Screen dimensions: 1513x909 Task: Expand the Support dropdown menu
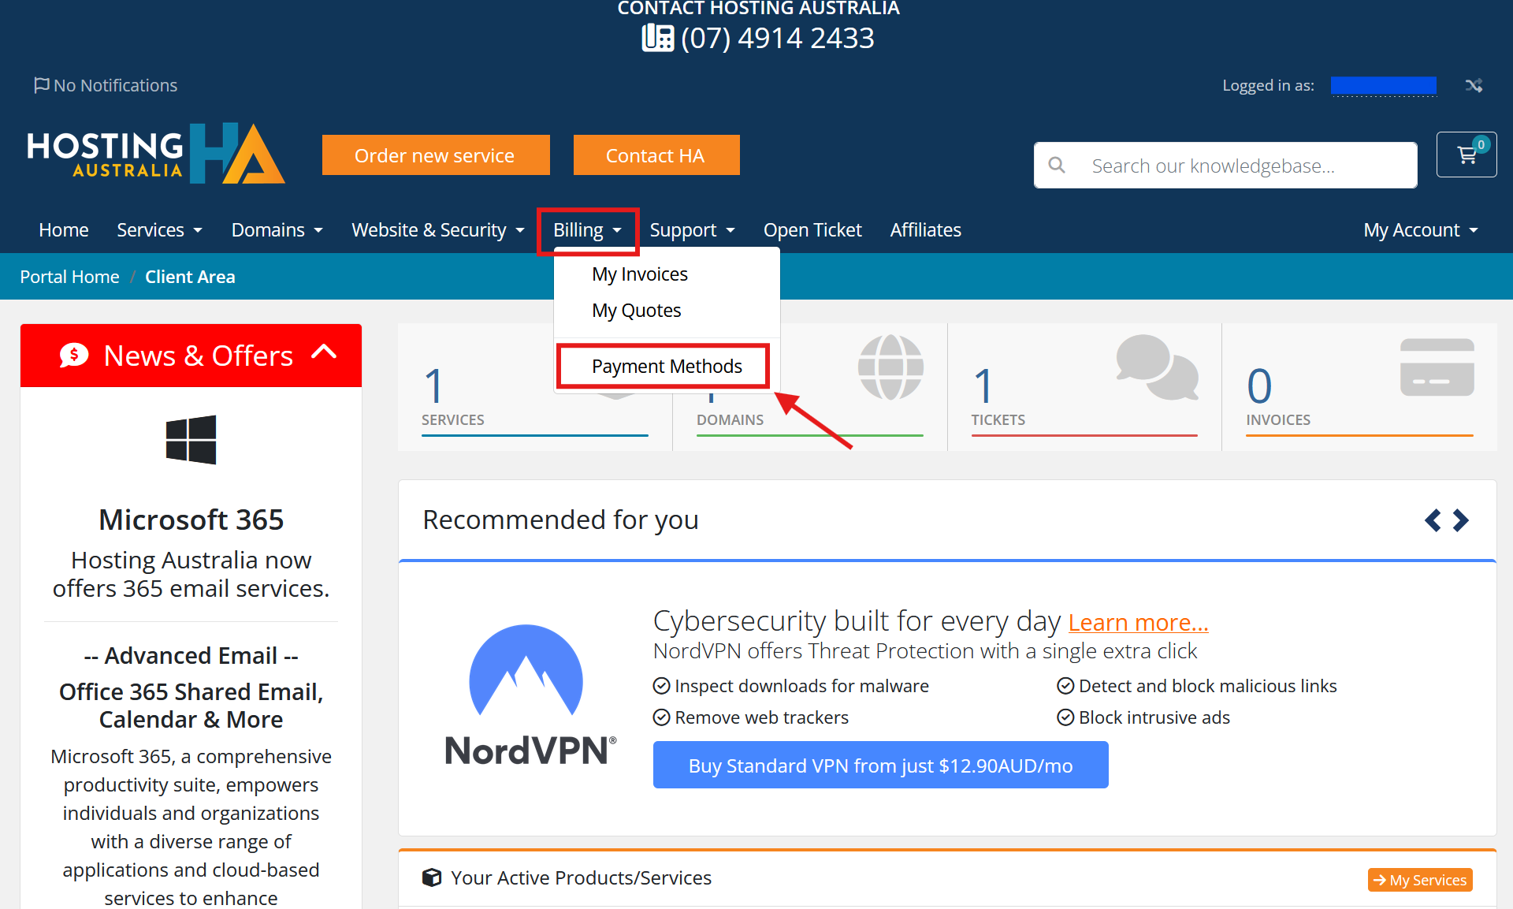(x=693, y=230)
